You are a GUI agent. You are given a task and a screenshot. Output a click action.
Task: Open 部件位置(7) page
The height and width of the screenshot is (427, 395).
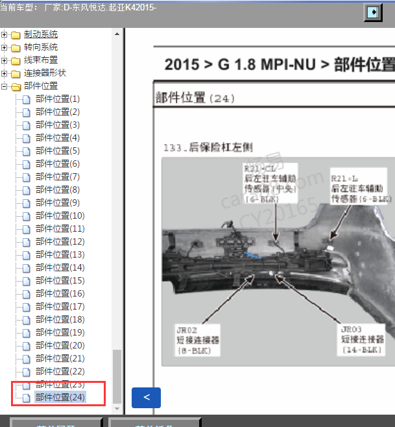pyautogui.click(x=58, y=177)
